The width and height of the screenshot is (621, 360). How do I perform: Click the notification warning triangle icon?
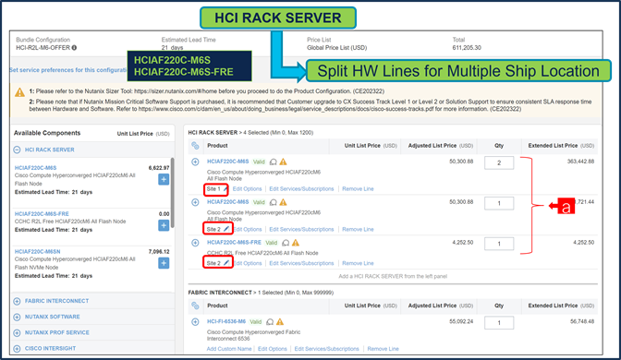(19, 92)
